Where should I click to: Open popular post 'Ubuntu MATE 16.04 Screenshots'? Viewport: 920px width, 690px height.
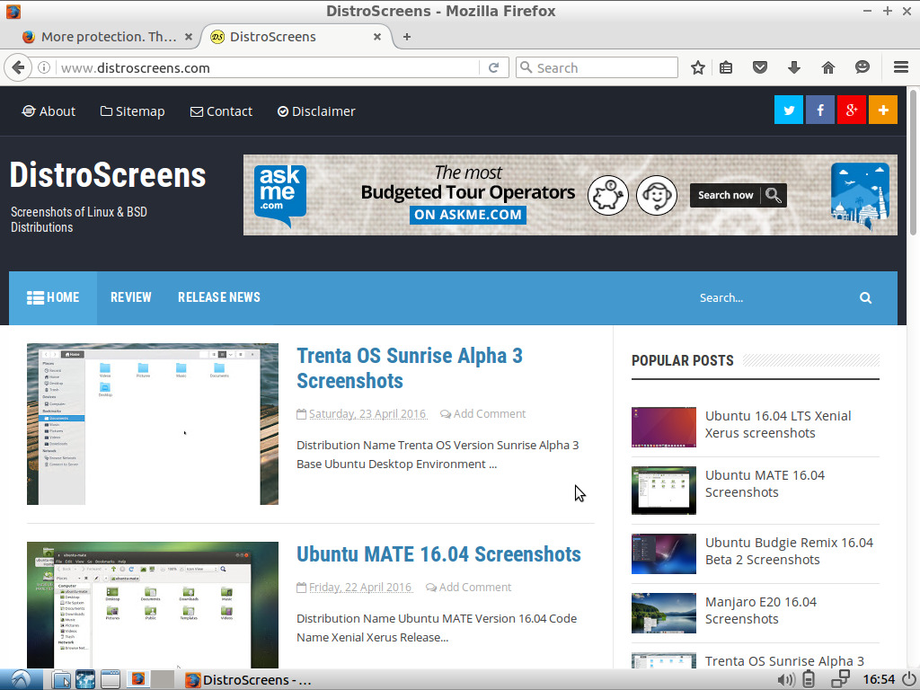pos(765,483)
